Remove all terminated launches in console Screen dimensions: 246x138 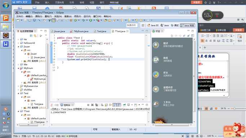click(x=97, y=105)
